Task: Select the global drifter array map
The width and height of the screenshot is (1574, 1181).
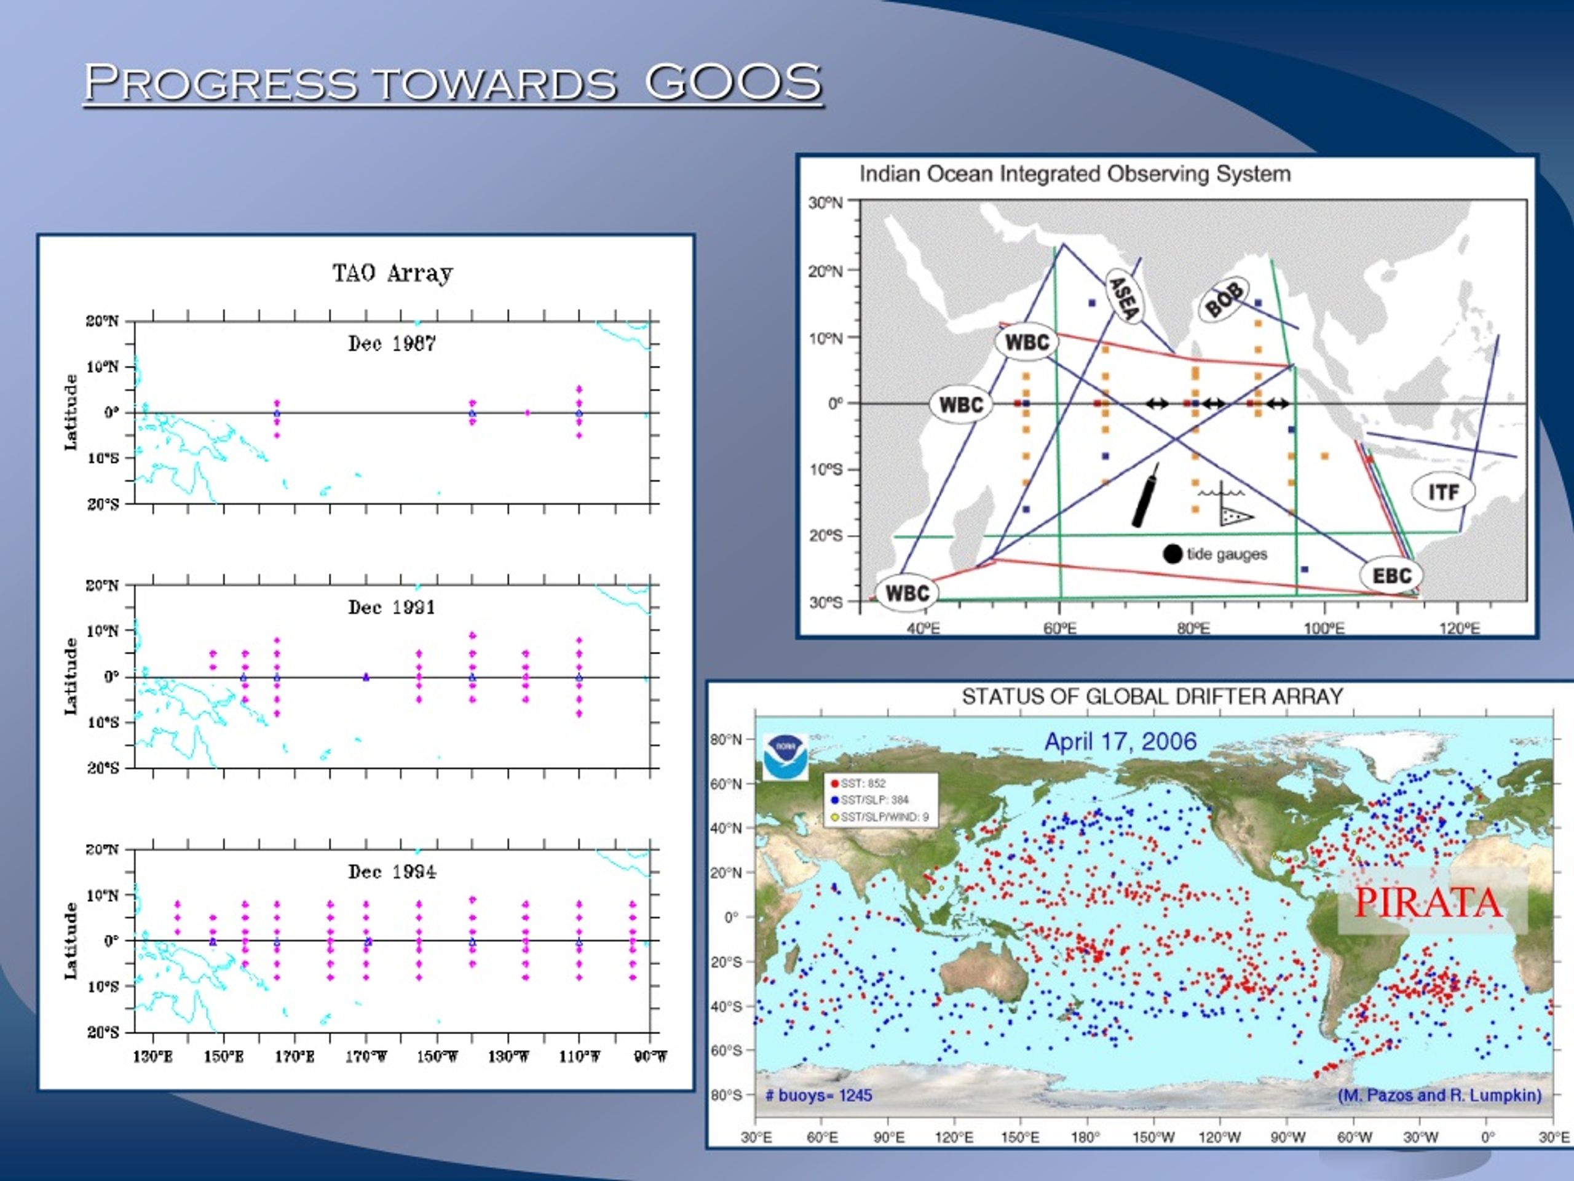Action: (1140, 914)
